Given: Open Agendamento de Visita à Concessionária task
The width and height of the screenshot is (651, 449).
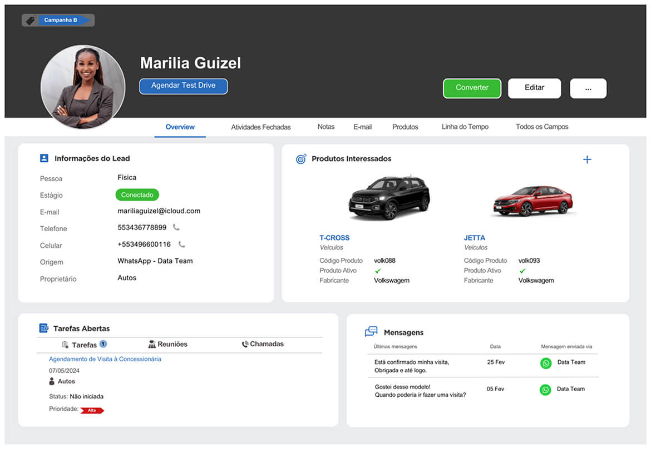Looking at the screenshot, I should tap(105, 359).
